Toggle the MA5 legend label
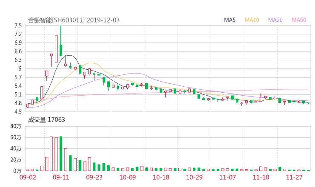Image resolution: width=315 pixels, height=187 pixels. pyautogui.click(x=230, y=20)
